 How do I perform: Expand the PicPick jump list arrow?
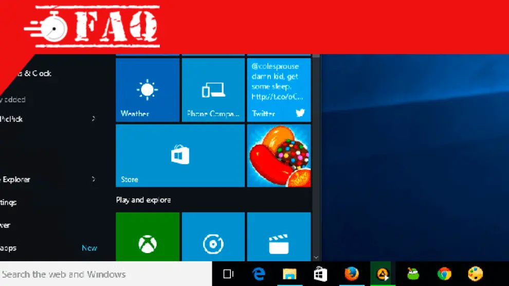[94, 119]
